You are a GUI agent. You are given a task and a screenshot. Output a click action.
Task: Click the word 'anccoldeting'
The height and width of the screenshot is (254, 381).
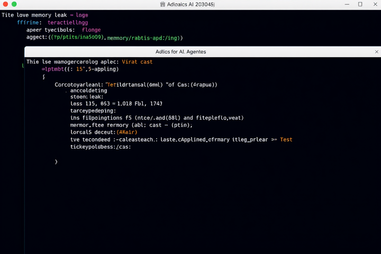click(88, 90)
